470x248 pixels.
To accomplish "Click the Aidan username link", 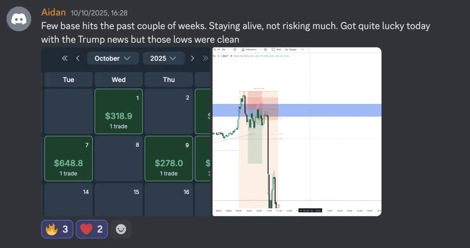I will click(53, 13).
